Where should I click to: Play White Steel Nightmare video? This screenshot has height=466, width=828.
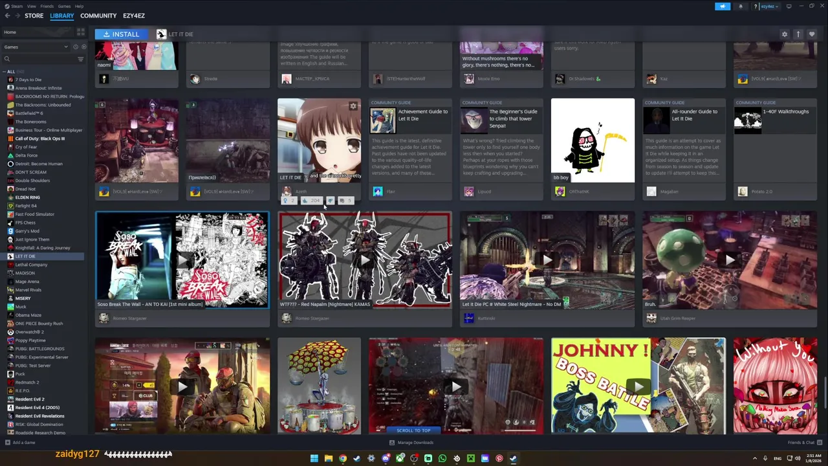547,260
